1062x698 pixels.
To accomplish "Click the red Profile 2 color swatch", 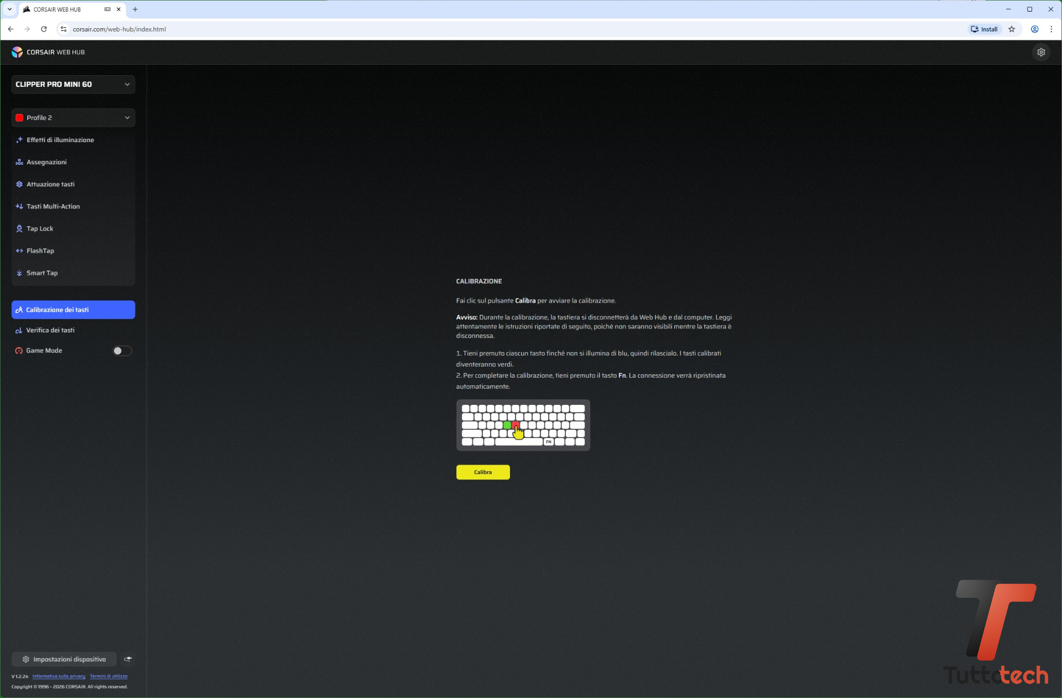I will coord(19,118).
